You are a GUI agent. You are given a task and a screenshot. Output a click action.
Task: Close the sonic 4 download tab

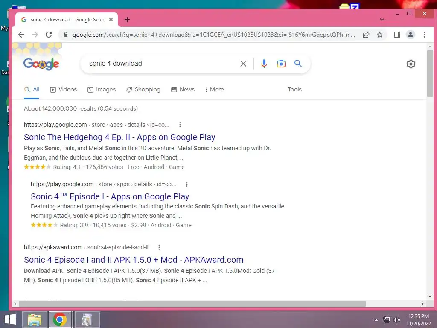[111, 20]
